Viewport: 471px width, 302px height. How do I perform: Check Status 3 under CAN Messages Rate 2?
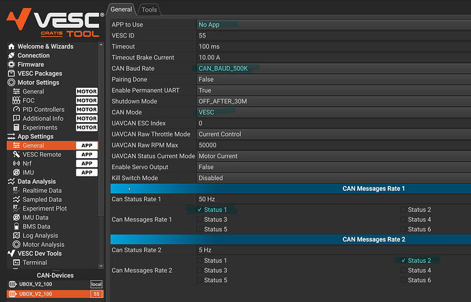tap(199, 271)
